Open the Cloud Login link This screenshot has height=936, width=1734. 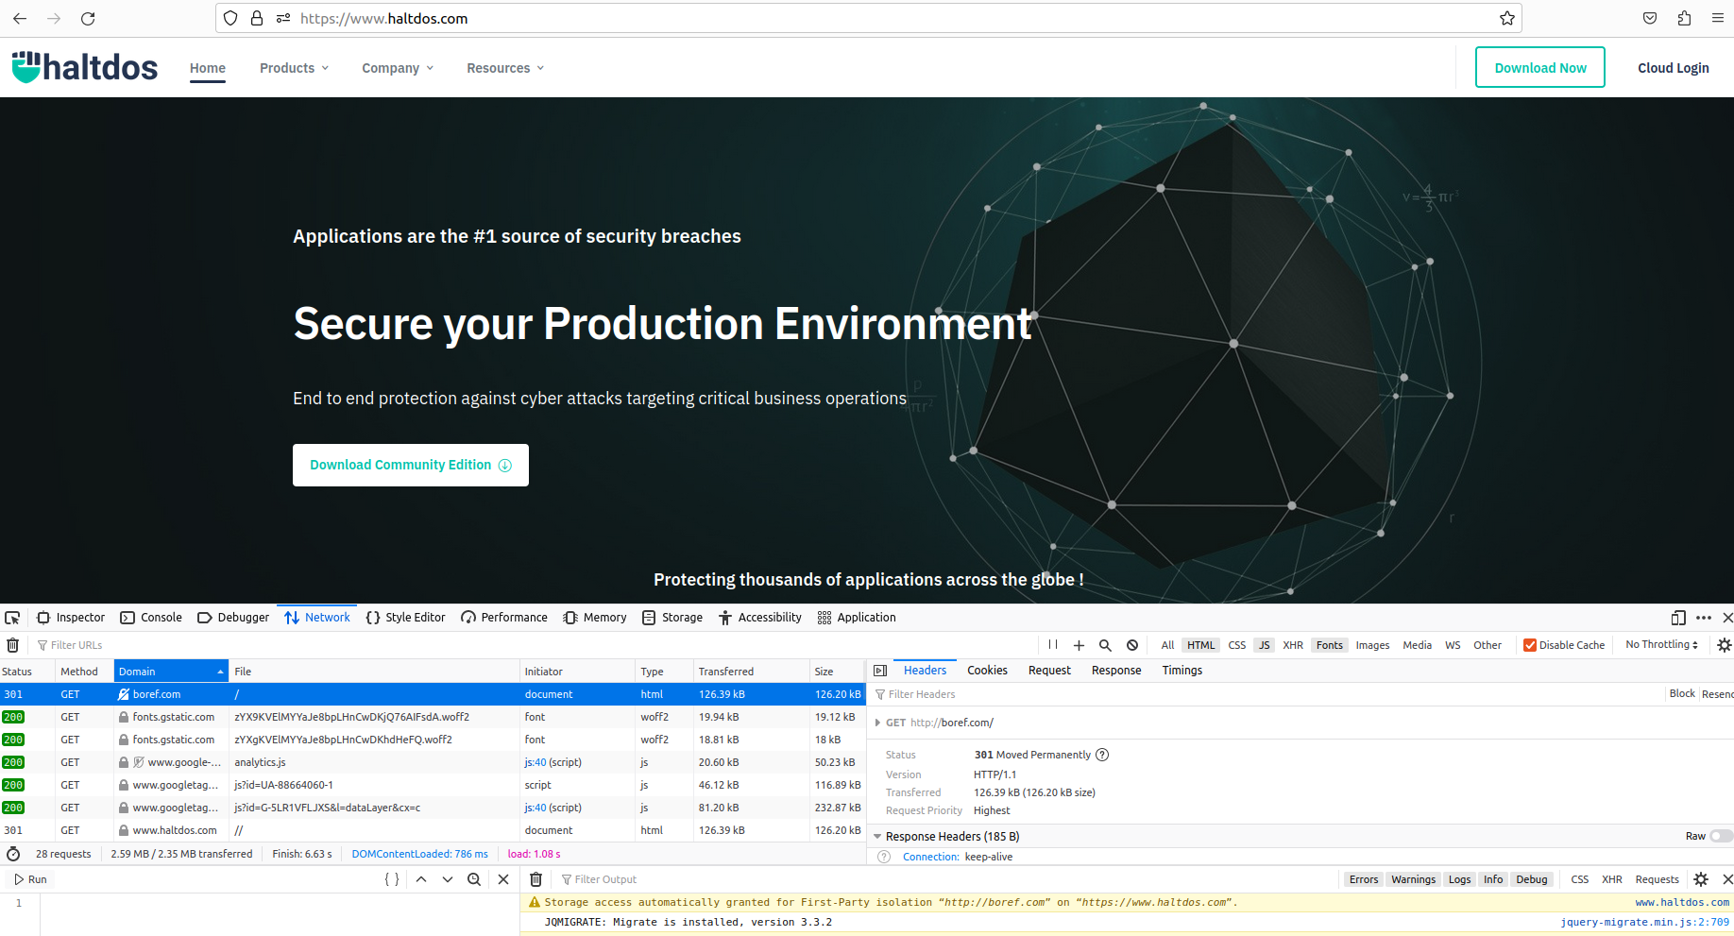pyautogui.click(x=1673, y=68)
